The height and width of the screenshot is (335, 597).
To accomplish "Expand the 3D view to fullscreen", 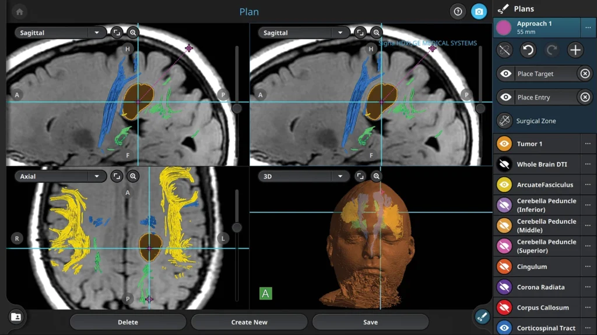I will click(x=360, y=176).
